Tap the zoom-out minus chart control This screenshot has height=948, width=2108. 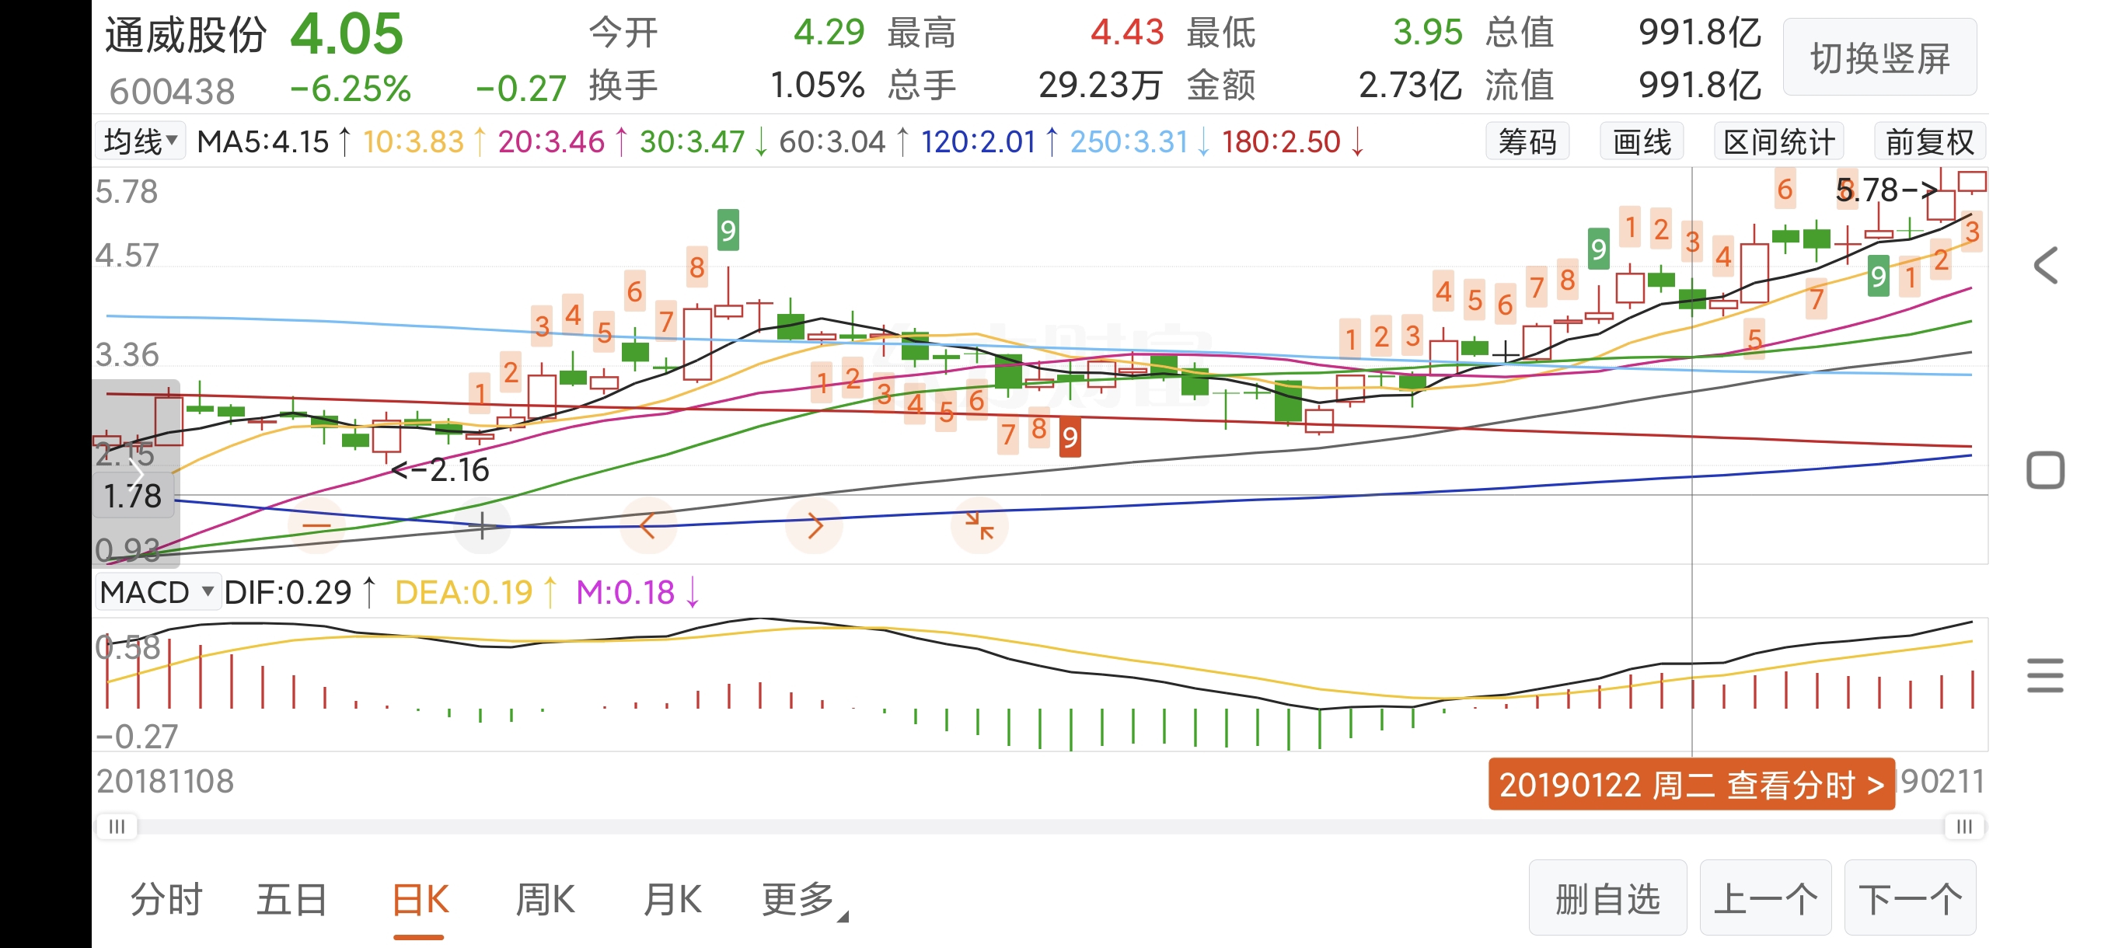coord(316,525)
